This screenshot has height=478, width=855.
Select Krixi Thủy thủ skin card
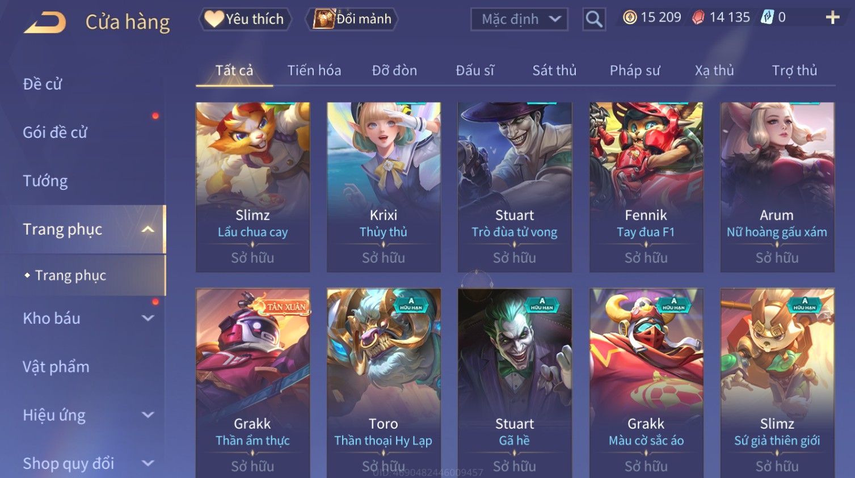click(x=384, y=187)
